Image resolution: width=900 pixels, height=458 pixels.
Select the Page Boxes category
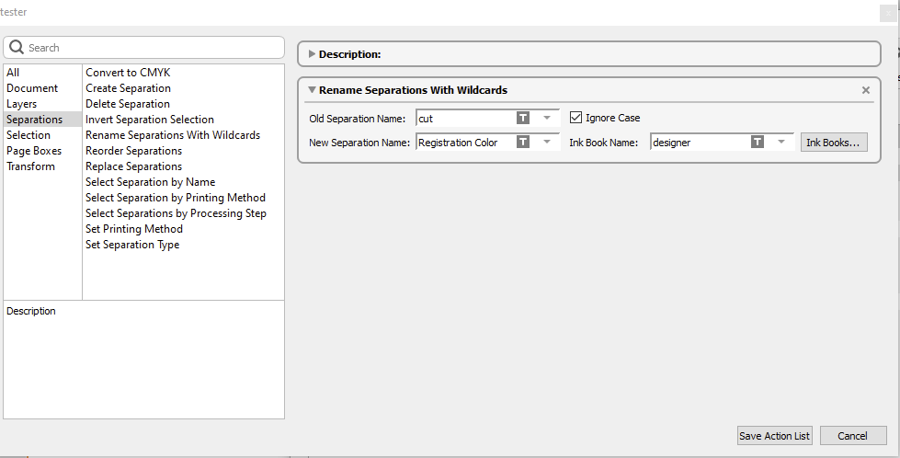[34, 151]
